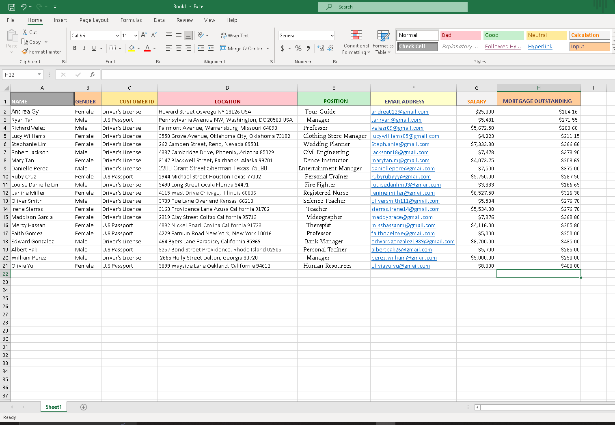Open the font size dropdown
This screenshot has height=425, width=615.
pos(136,36)
